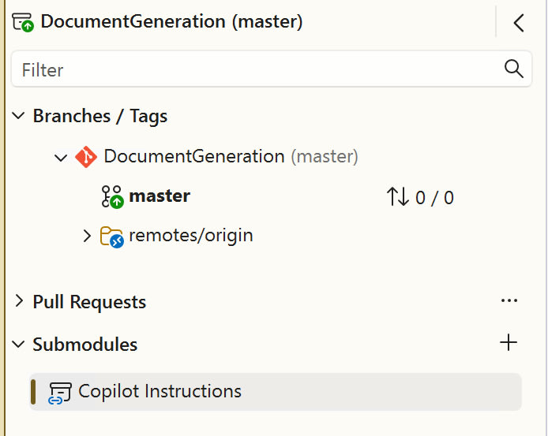The height and width of the screenshot is (436, 548).
Task: Click the Branches / Tags heading
Action: pyautogui.click(x=100, y=116)
